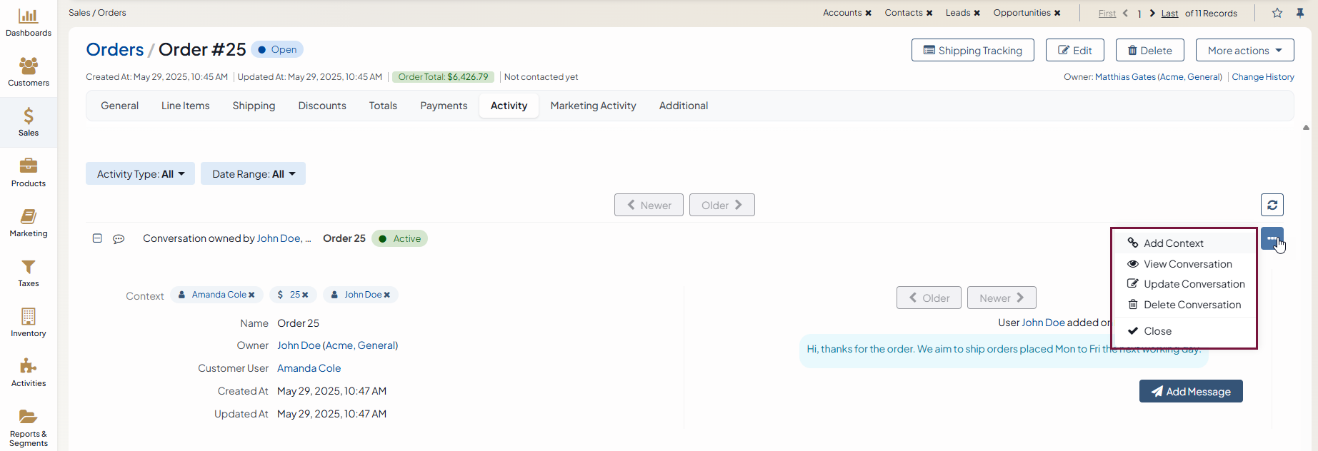Choose Delete Conversation in context menu

point(1192,305)
